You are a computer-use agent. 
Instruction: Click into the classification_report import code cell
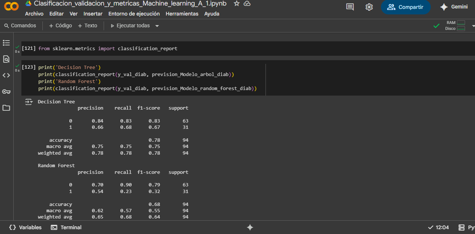[248, 48]
